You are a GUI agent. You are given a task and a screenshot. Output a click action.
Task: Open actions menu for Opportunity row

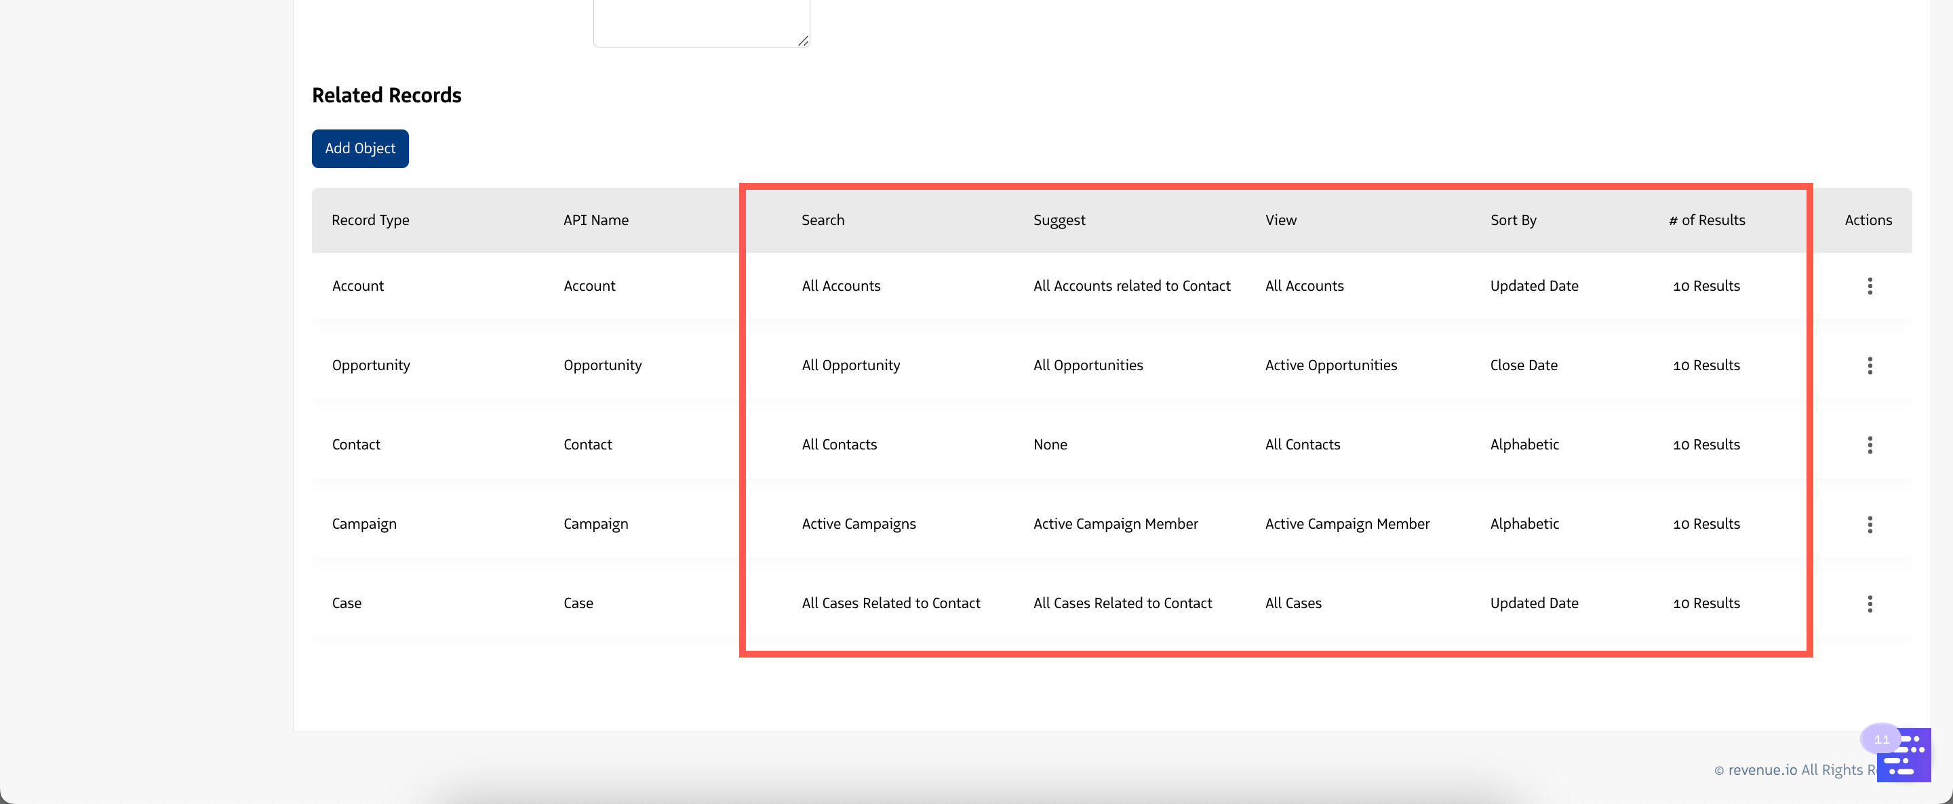tap(1870, 365)
